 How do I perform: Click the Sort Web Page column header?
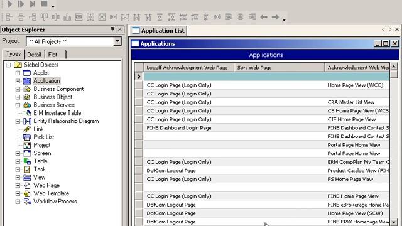[x=279, y=67]
